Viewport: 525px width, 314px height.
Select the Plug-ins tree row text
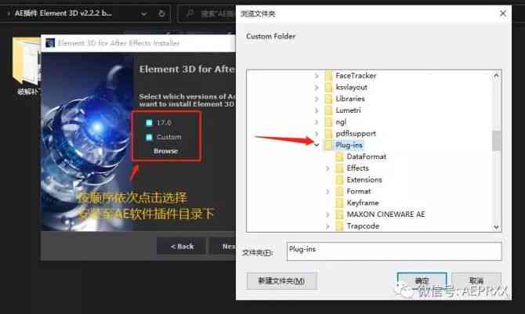(349, 145)
